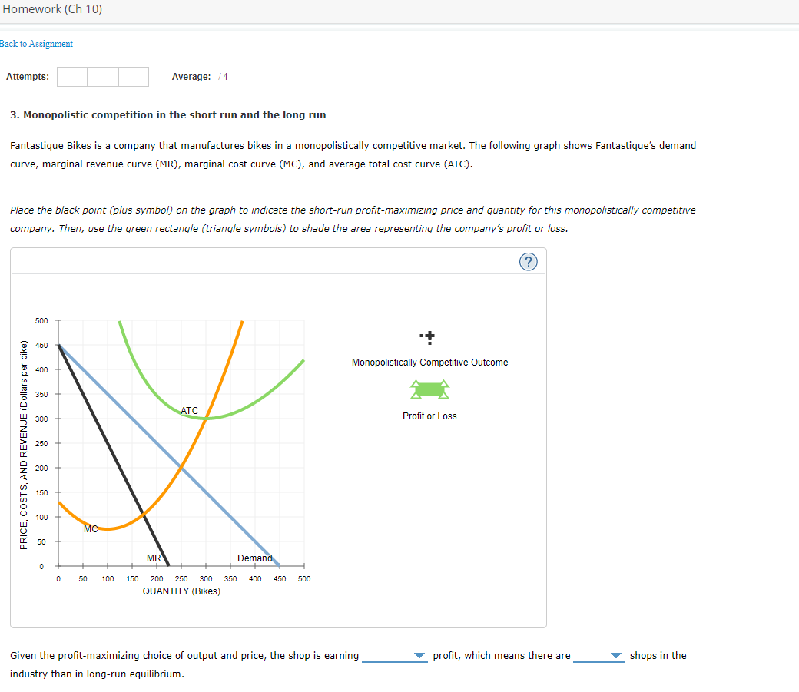This screenshot has width=799, height=692.
Task: Click the Demand label on the graph
Action: [256, 558]
